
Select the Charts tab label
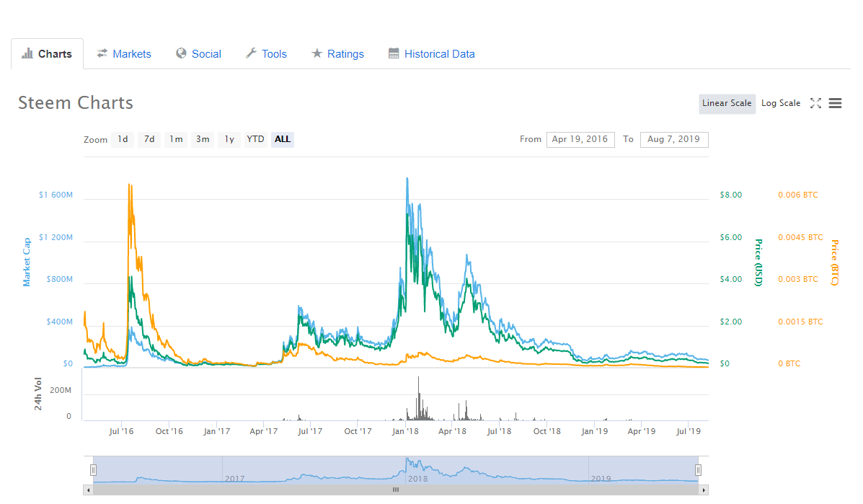click(x=55, y=54)
